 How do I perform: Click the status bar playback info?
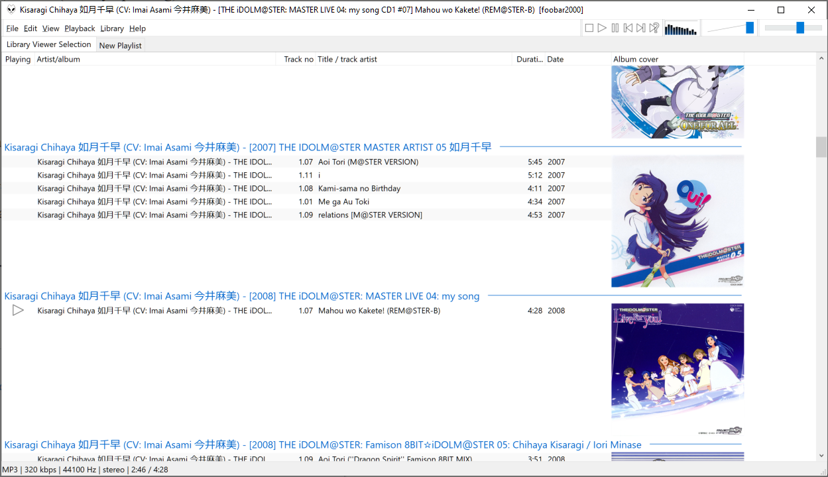coord(85,469)
